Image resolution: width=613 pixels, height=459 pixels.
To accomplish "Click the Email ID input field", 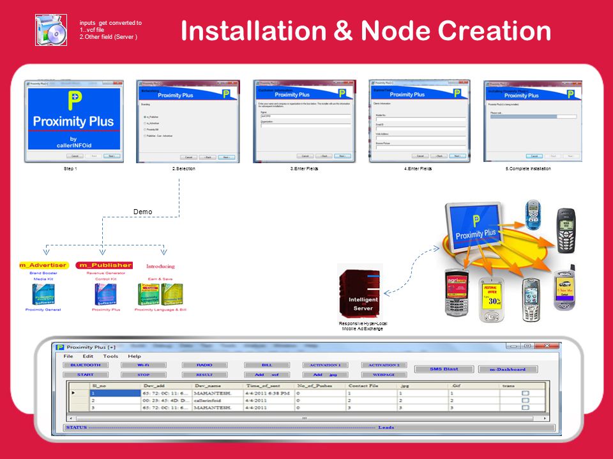I will click(x=421, y=128).
